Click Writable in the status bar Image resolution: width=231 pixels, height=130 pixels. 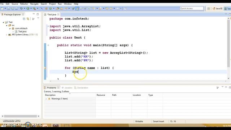coord(139,121)
